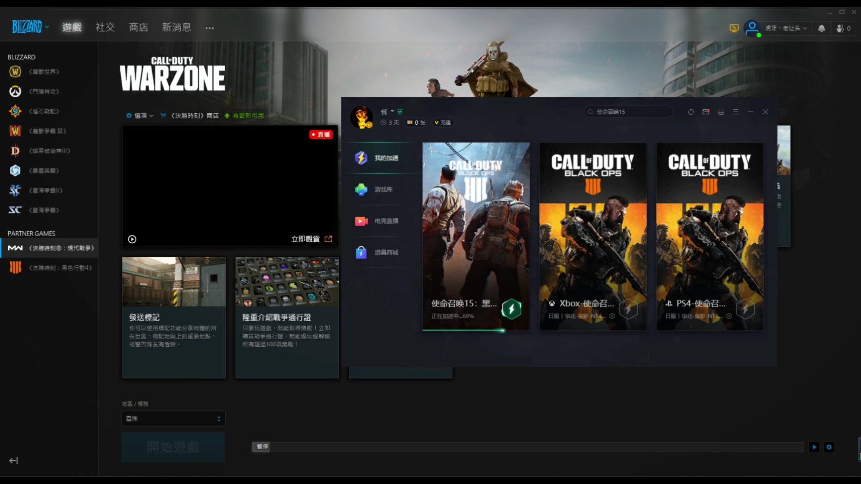Click the accelerator user avatar
This screenshot has width=861, height=484.
tap(361, 117)
